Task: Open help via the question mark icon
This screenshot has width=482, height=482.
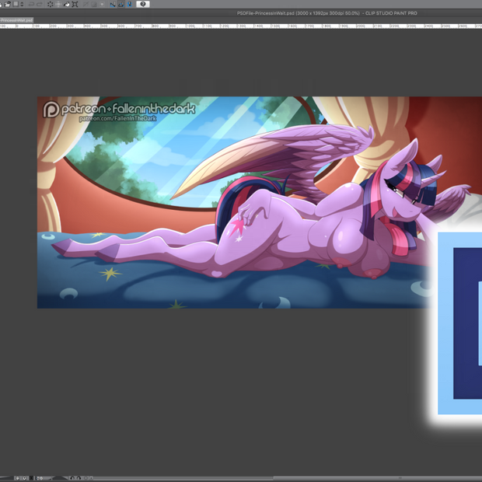Action: pos(143,4)
